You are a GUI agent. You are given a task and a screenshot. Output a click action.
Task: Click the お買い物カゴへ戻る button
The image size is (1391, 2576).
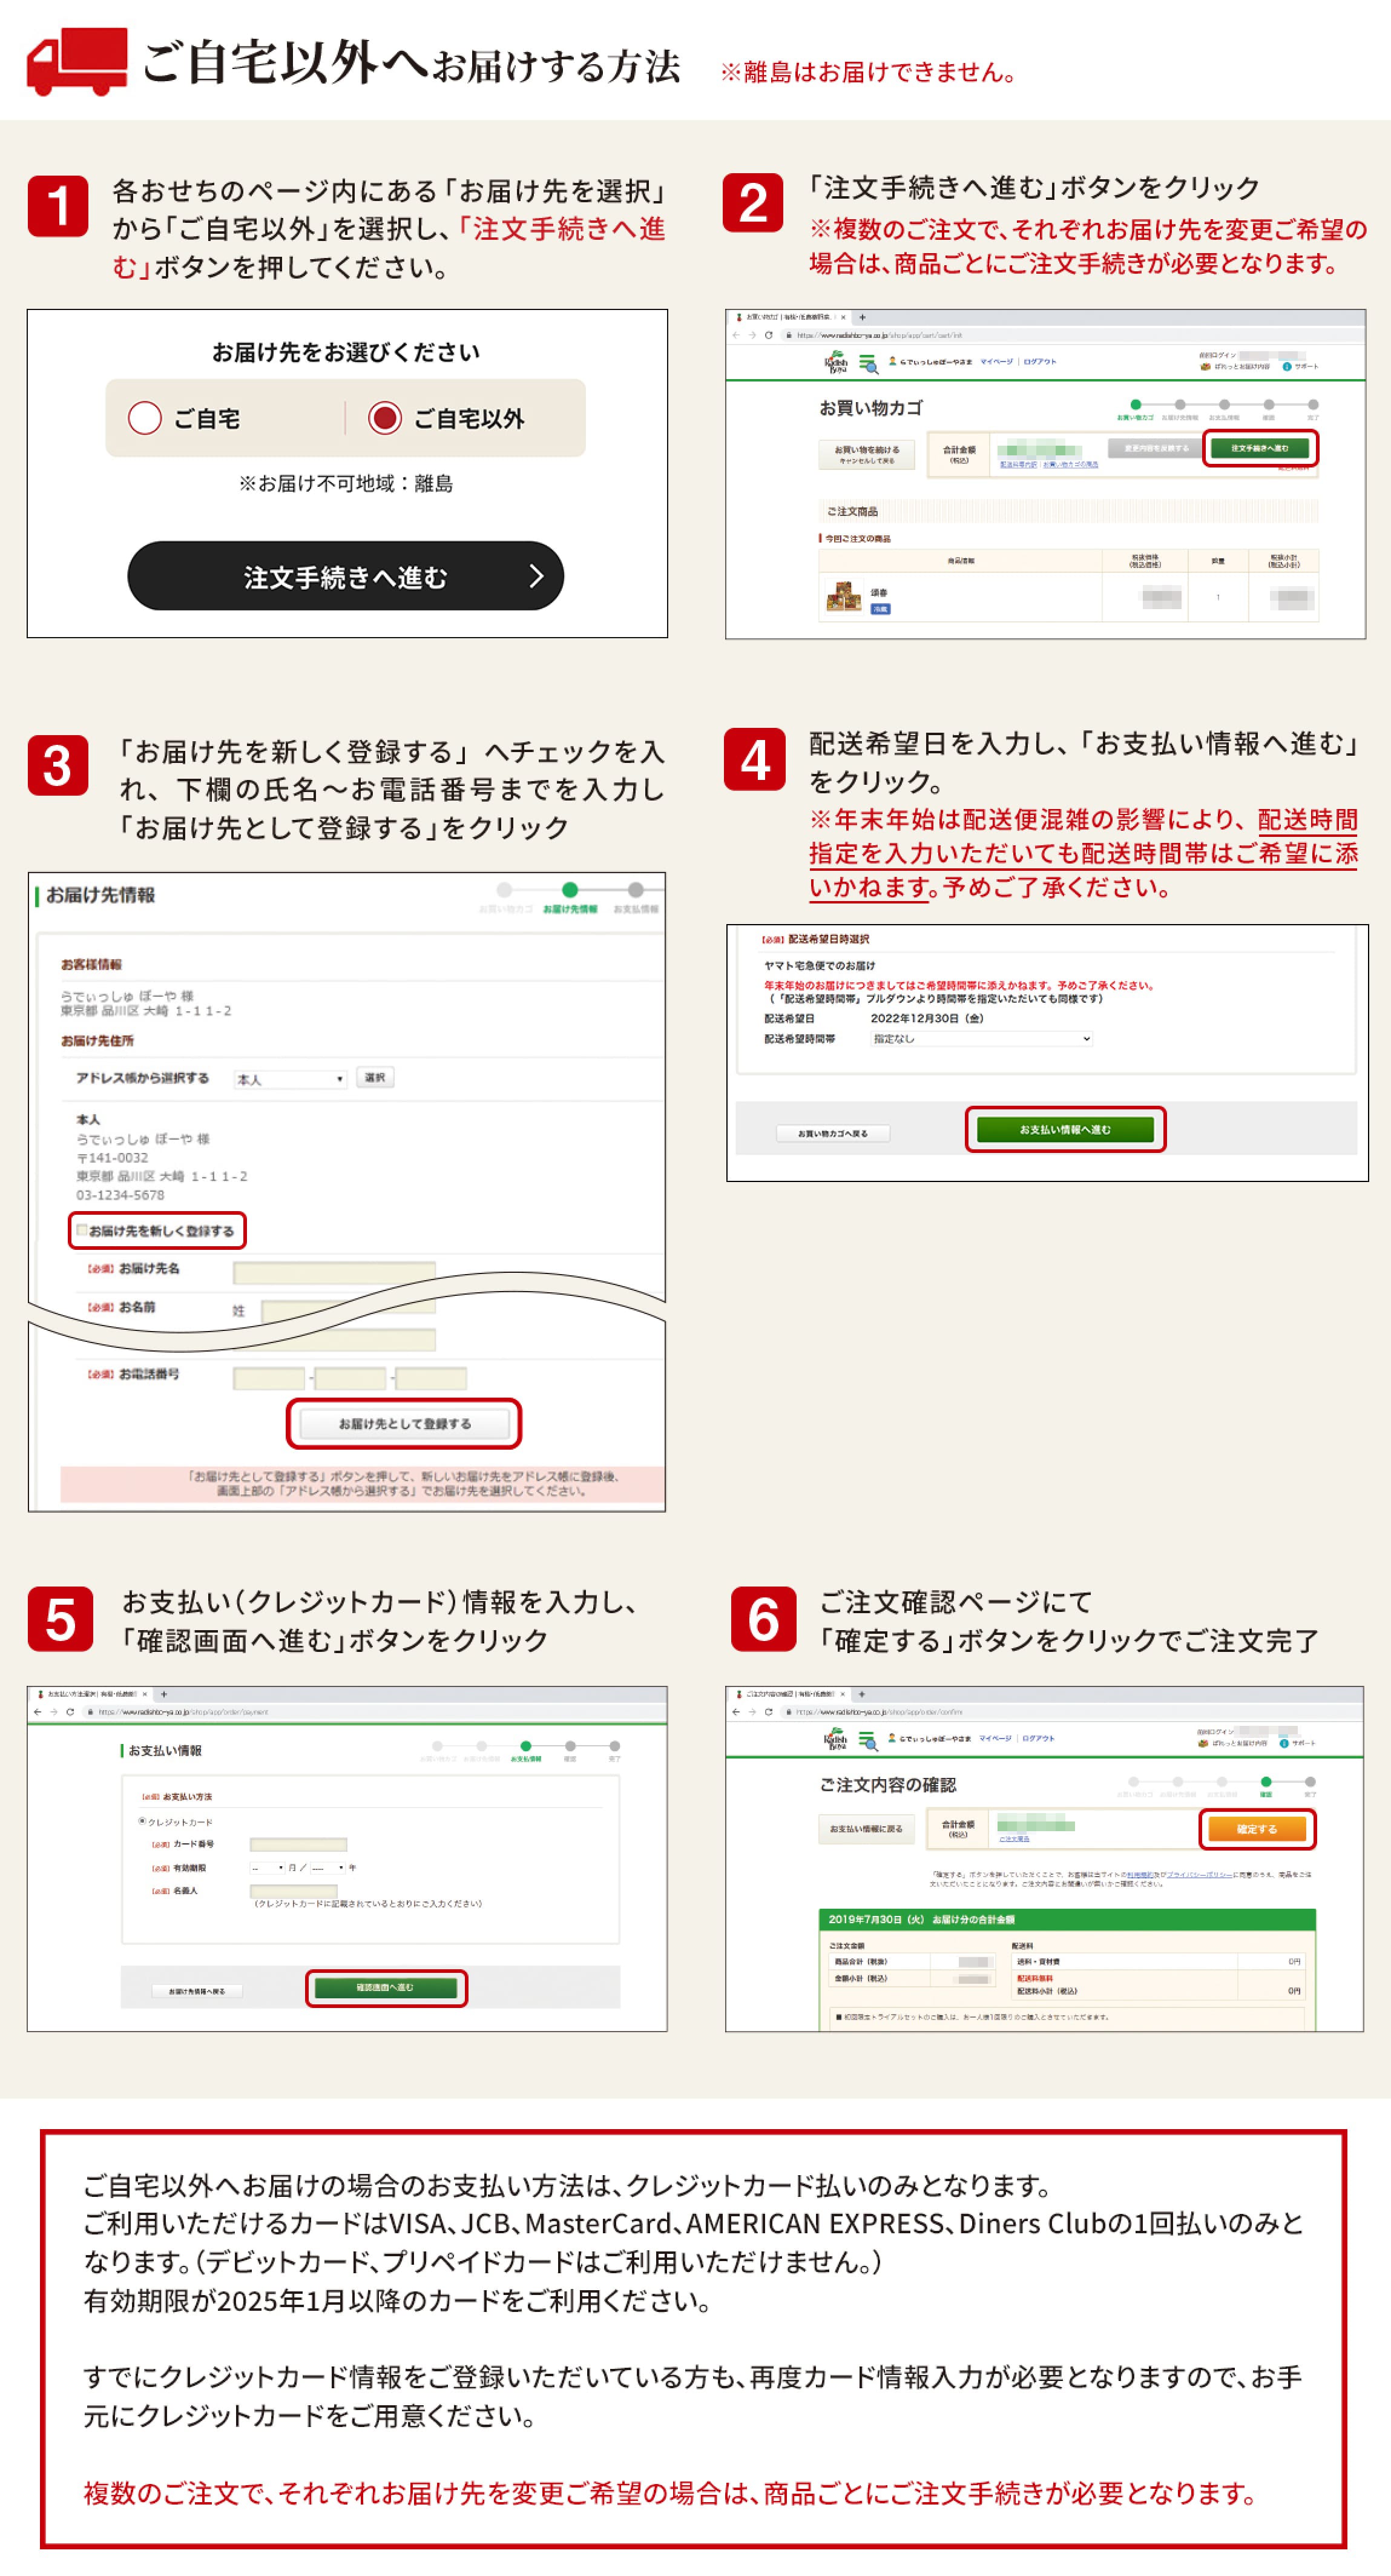[x=832, y=1133]
